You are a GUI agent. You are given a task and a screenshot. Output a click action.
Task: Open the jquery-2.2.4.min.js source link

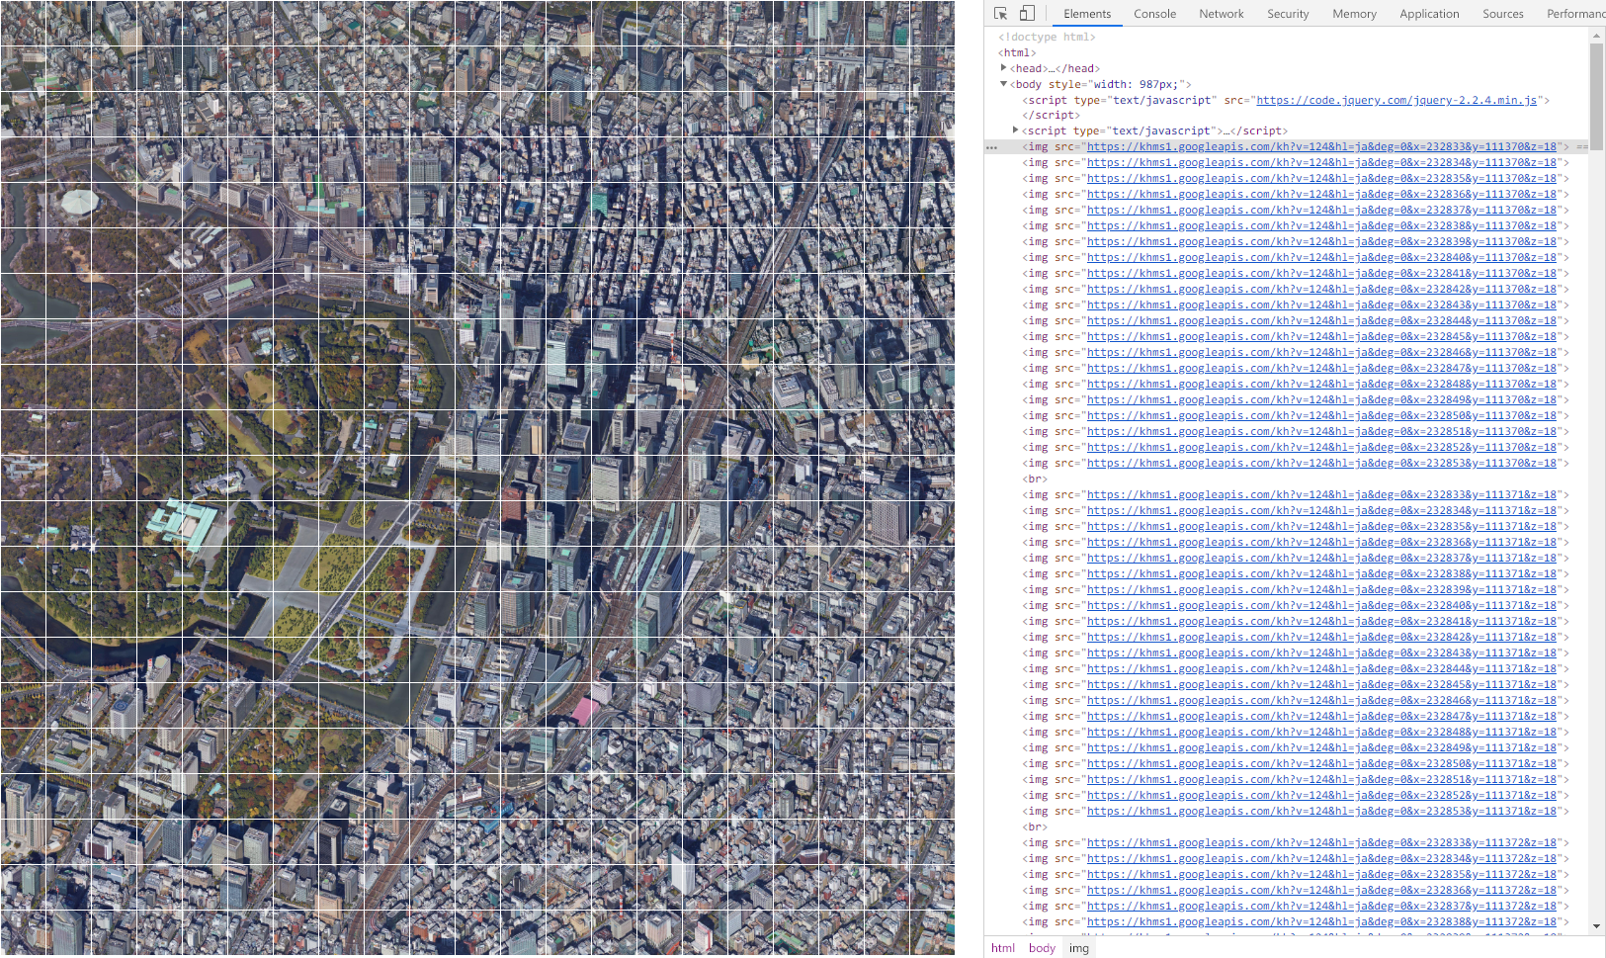(1396, 100)
